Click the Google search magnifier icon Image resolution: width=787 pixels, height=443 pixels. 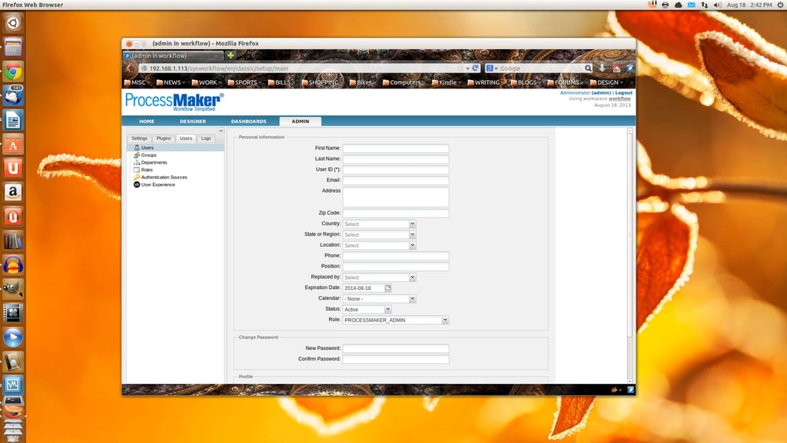(588, 68)
